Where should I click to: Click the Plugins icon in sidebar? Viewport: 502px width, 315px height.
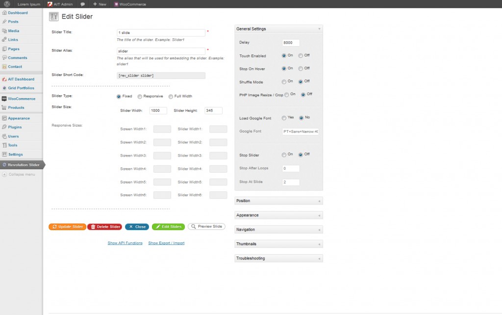4,127
